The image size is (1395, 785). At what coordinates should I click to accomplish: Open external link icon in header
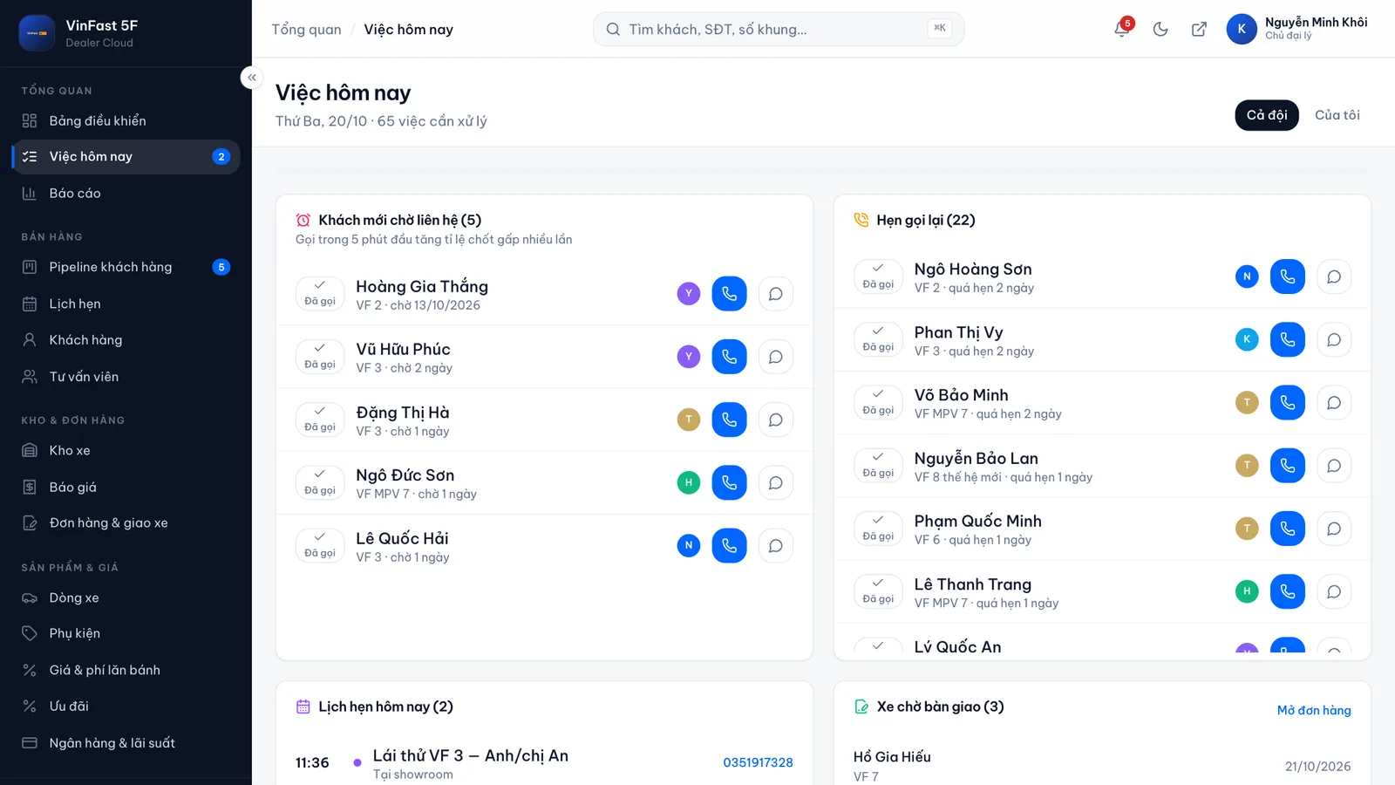(1199, 29)
